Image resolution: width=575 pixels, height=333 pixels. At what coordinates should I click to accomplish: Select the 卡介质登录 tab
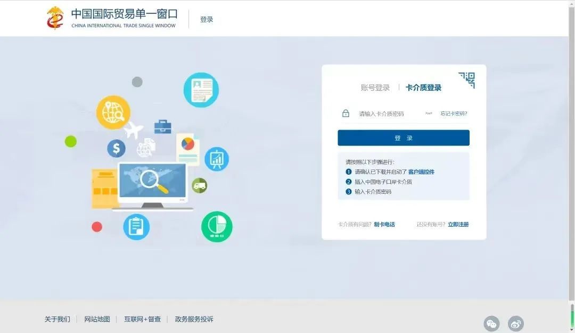(x=423, y=88)
